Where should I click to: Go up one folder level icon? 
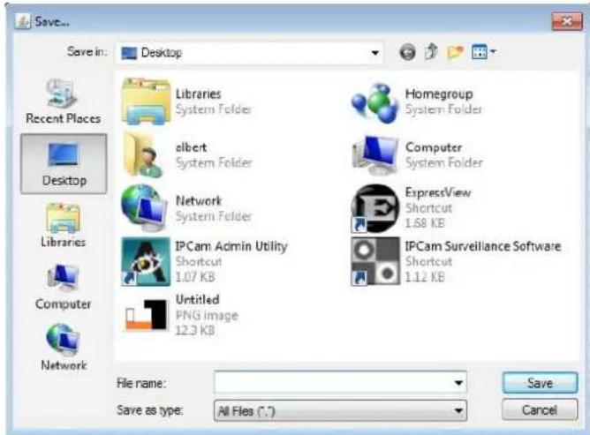coord(432,51)
